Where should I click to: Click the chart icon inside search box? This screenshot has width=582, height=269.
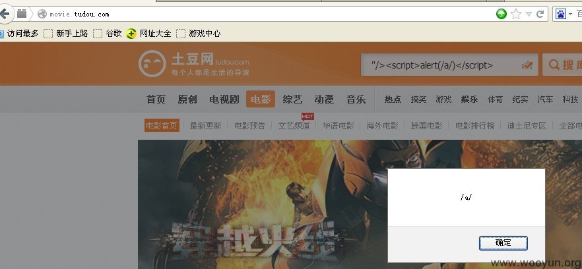pyautogui.click(x=527, y=65)
